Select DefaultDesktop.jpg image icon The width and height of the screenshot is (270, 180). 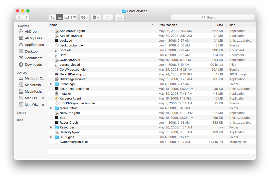(57, 74)
